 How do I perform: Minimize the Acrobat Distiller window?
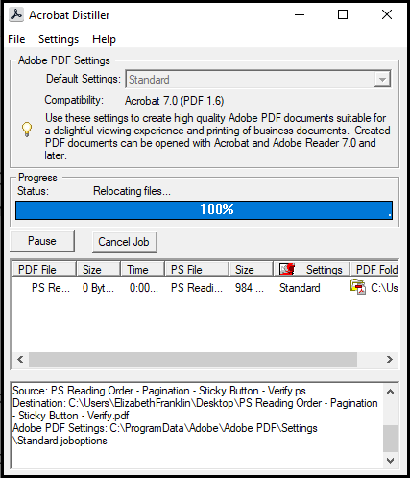(300, 14)
